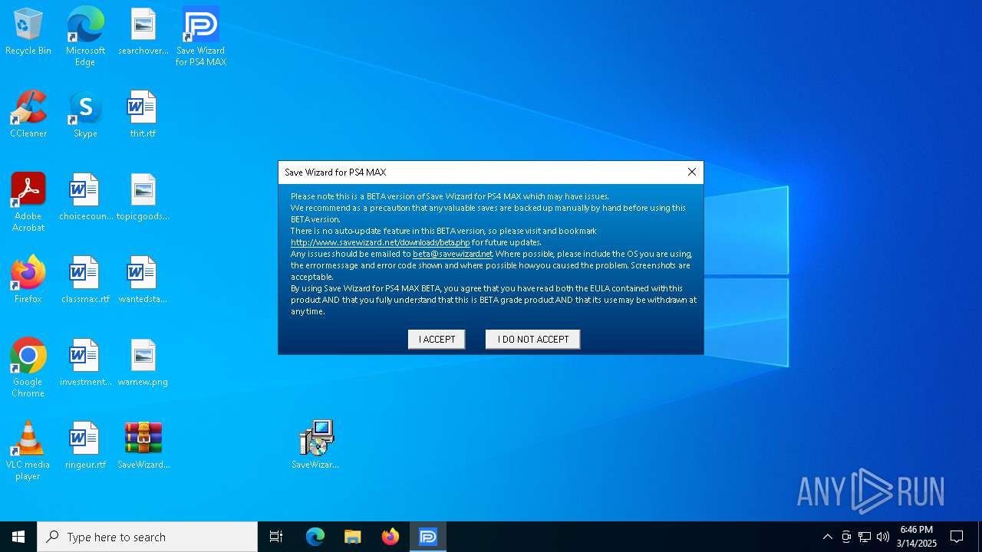This screenshot has width=982, height=552.
Task: Select the searchover image file icon
Action: [143, 32]
